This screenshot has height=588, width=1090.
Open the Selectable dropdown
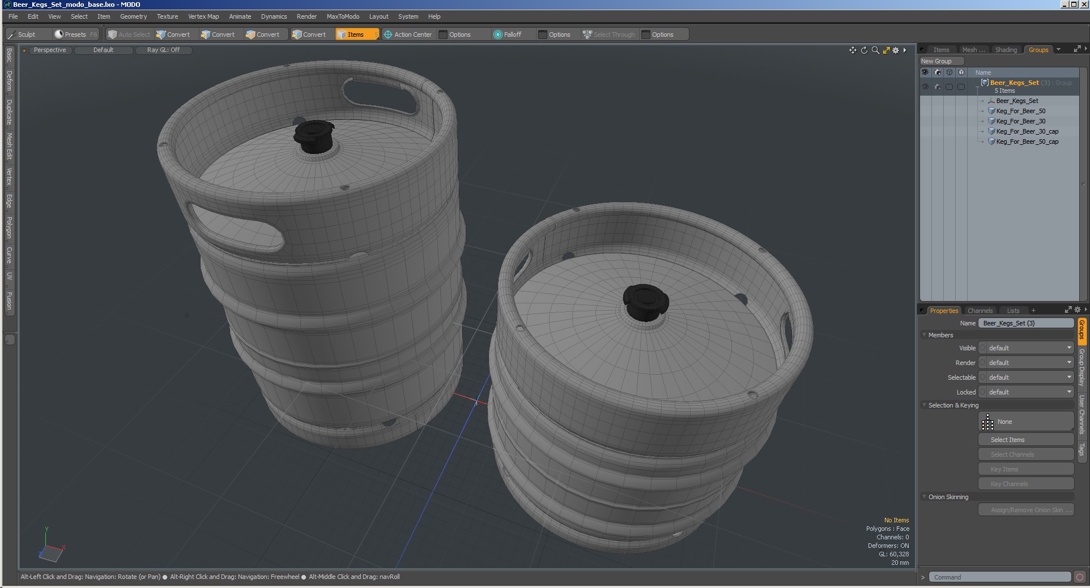click(1026, 377)
